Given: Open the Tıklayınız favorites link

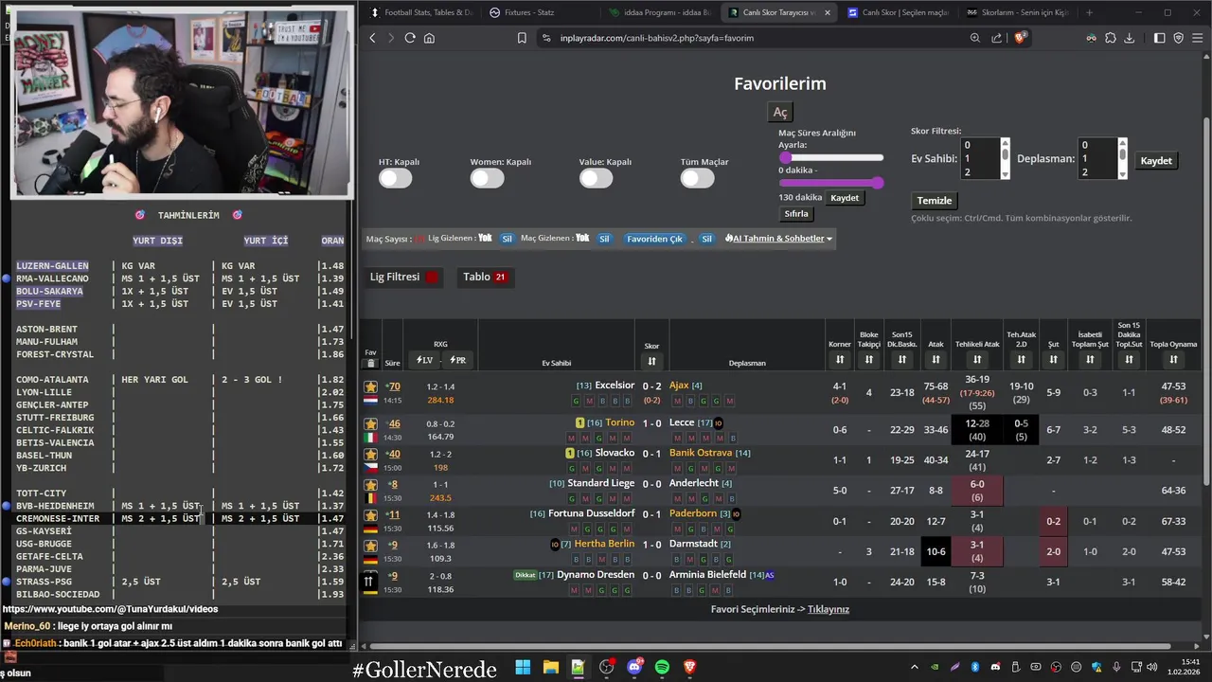Looking at the screenshot, I should click(x=828, y=609).
